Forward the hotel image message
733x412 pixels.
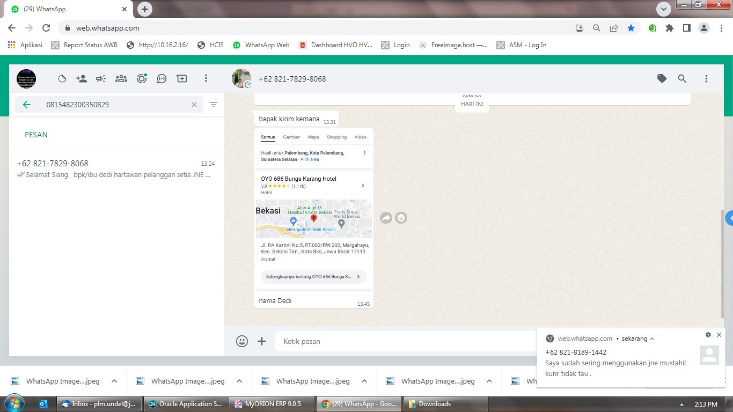tap(386, 218)
